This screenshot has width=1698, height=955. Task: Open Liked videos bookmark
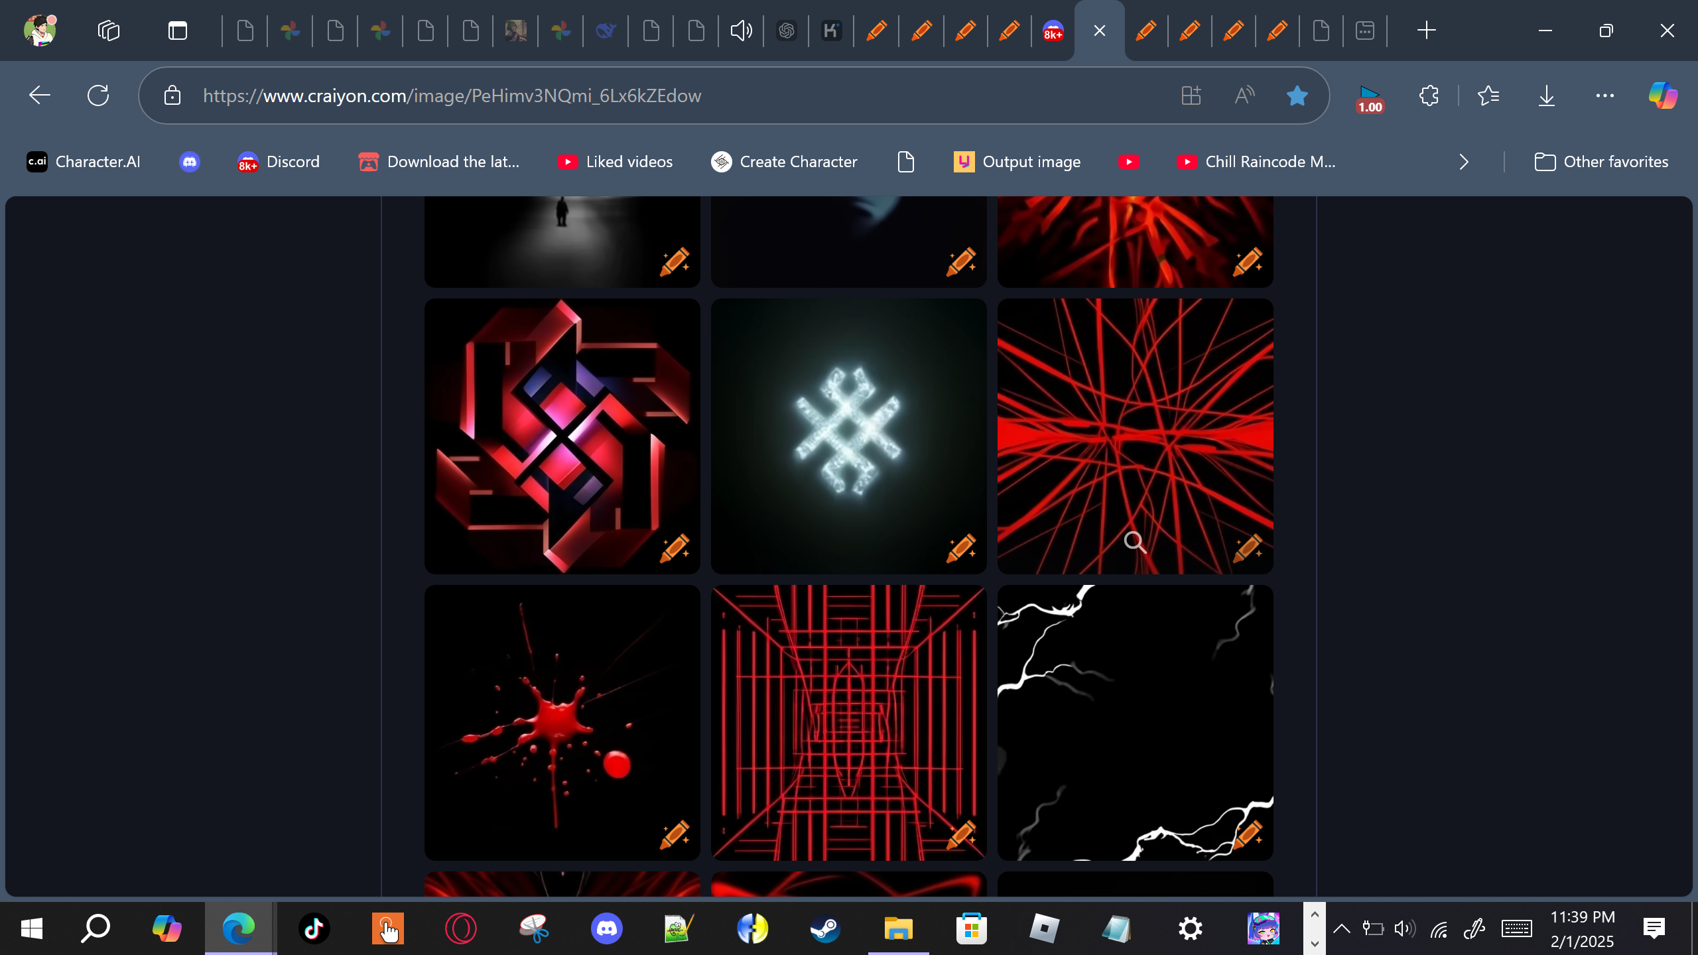point(615,162)
